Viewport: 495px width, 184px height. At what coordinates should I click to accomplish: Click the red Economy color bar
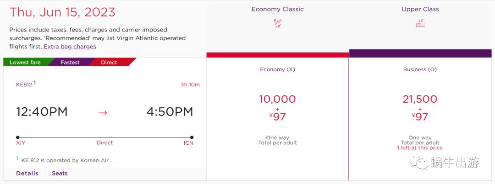click(277, 55)
